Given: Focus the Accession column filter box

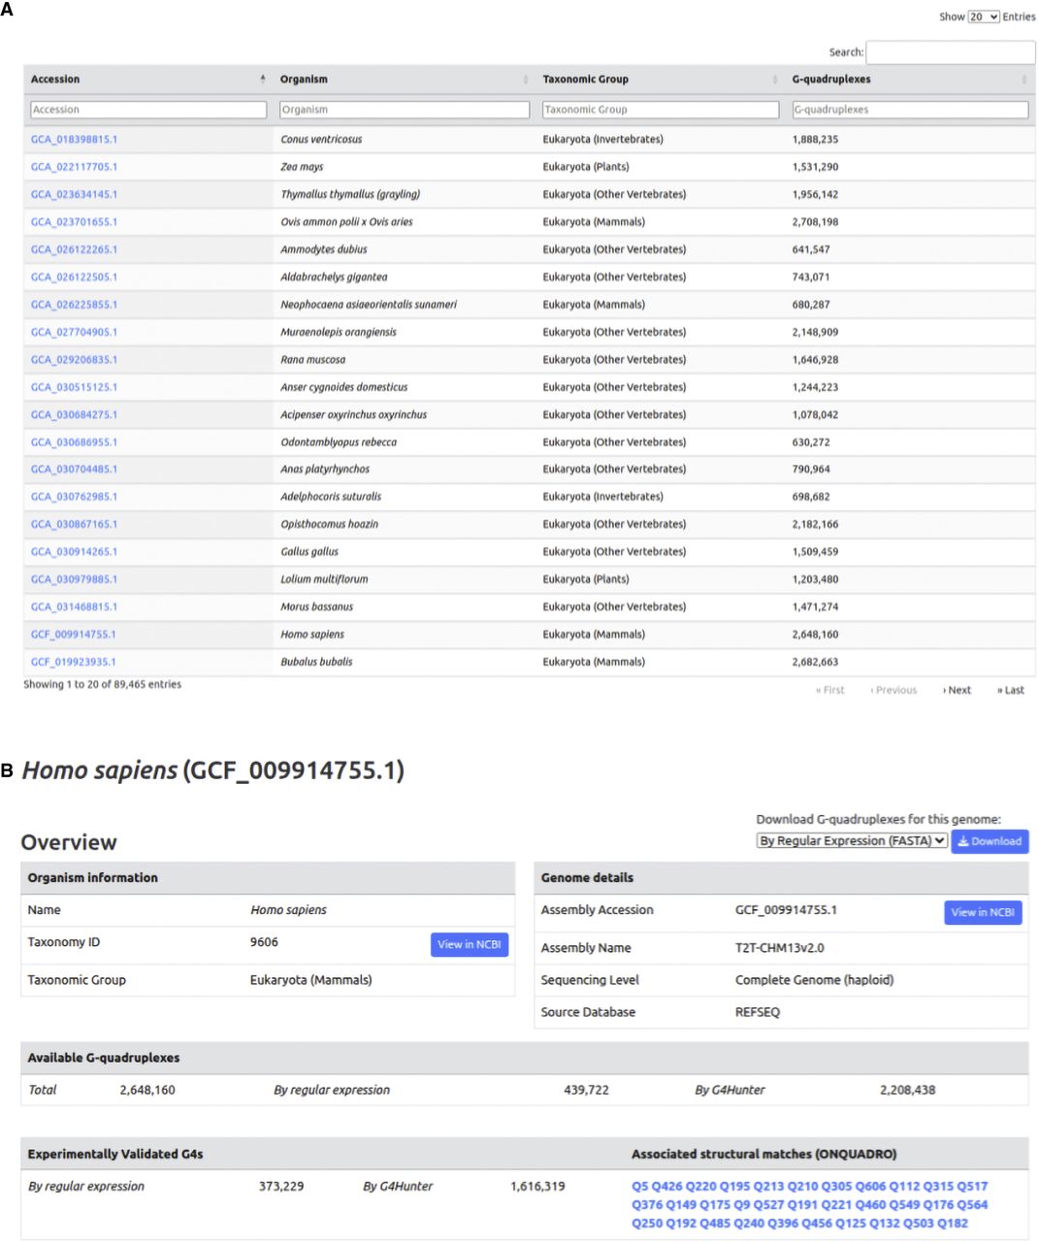Looking at the screenshot, I should pos(148,111).
